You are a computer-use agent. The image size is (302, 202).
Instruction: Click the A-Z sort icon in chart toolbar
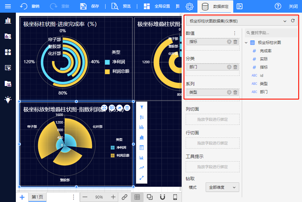[142, 117]
